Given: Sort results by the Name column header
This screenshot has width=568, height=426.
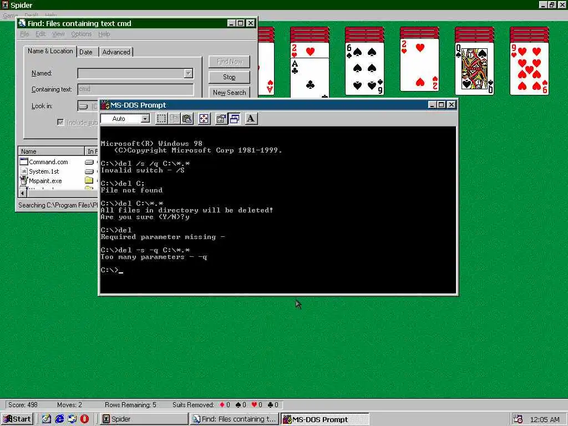Looking at the screenshot, I should coord(50,151).
